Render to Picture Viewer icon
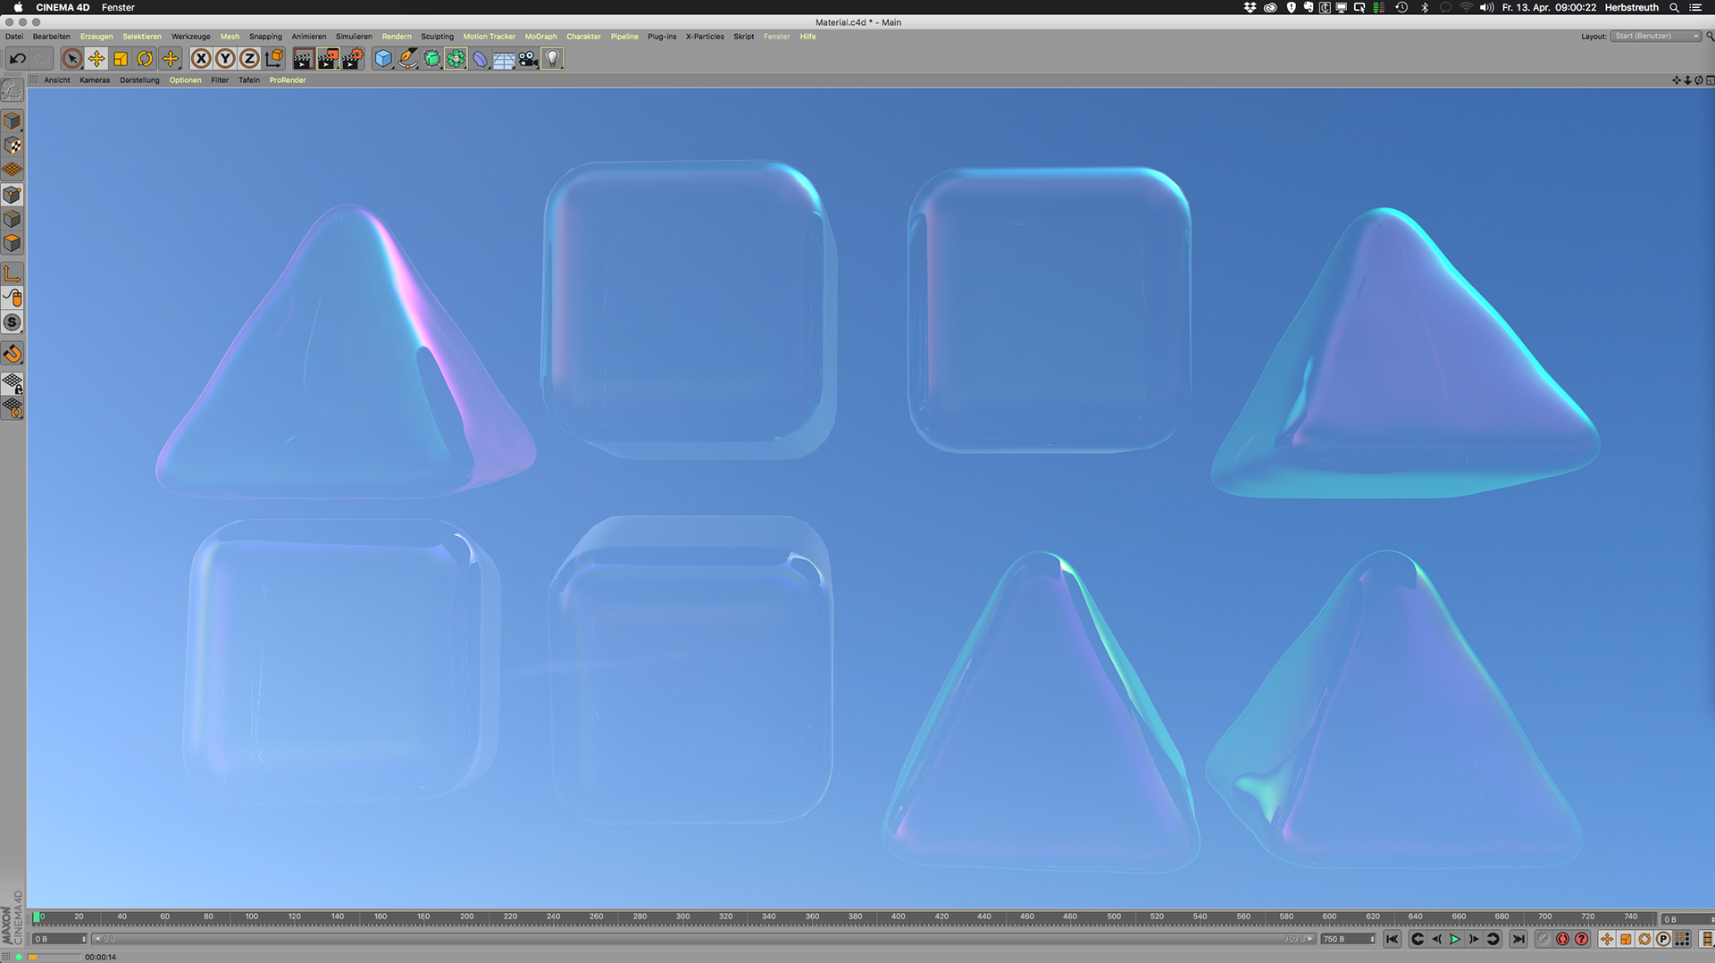This screenshot has width=1715, height=963. [x=328, y=59]
